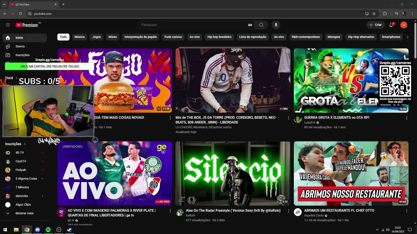This screenshot has height=234, width=417.
Task: Click the ge tv channel avatar
Action: pyautogui.click(x=61, y=212)
